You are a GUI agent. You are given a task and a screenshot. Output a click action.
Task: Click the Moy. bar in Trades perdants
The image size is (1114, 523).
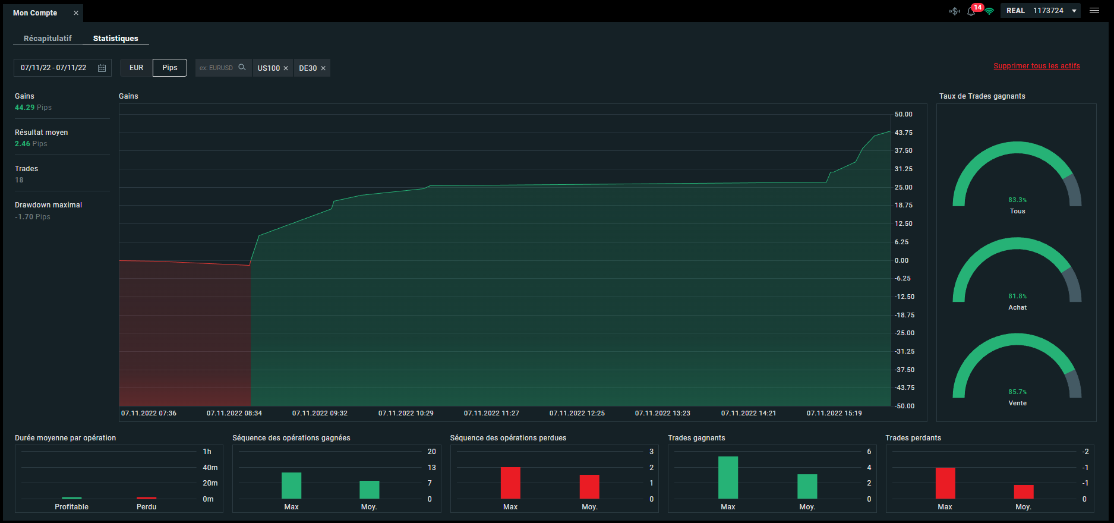click(x=1024, y=492)
